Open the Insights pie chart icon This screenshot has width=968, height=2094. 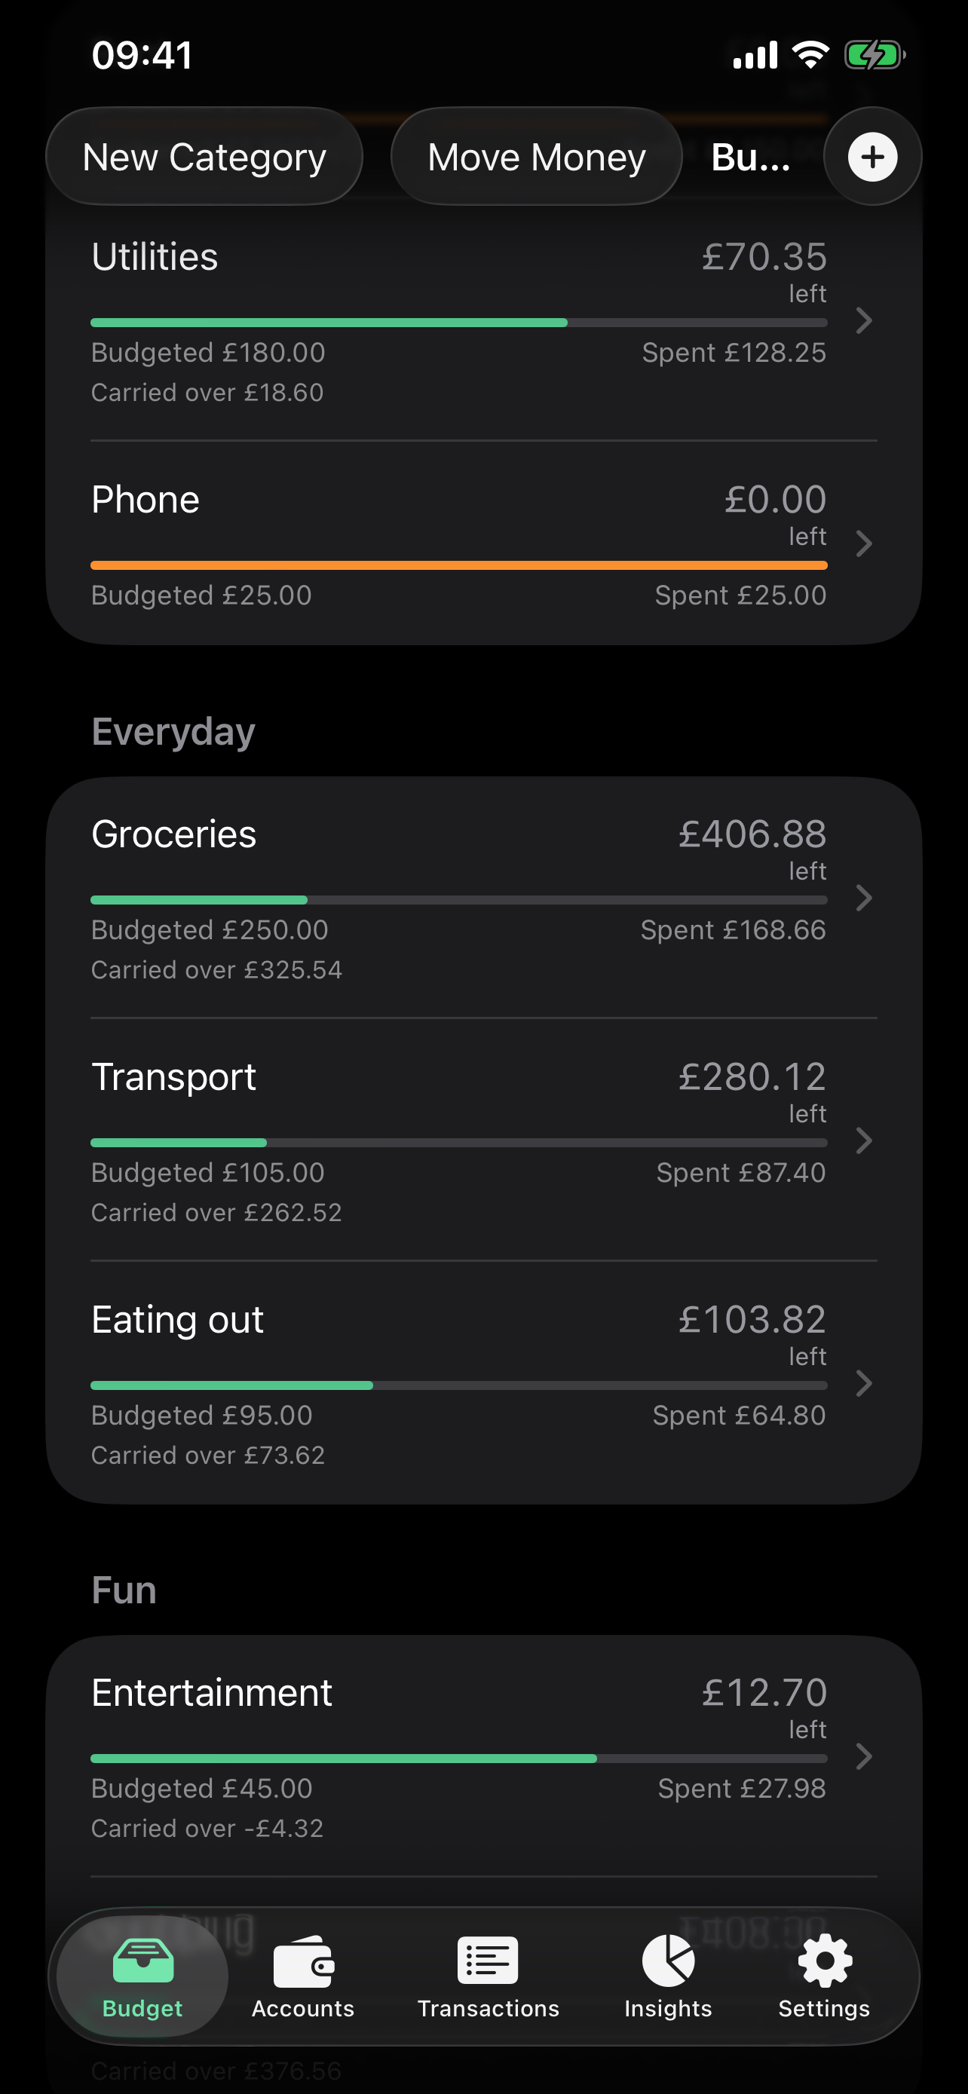(668, 1961)
